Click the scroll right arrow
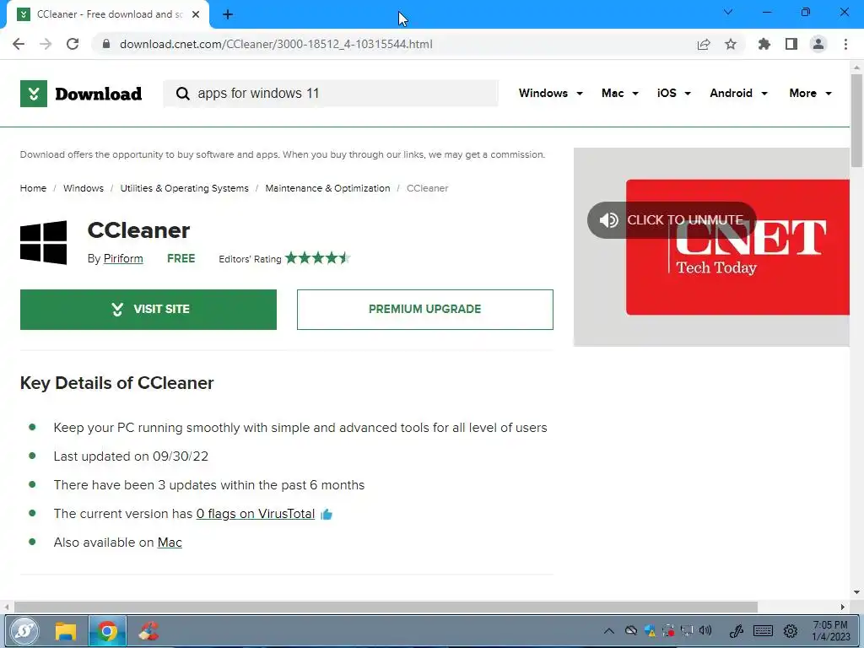 pos(843,607)
